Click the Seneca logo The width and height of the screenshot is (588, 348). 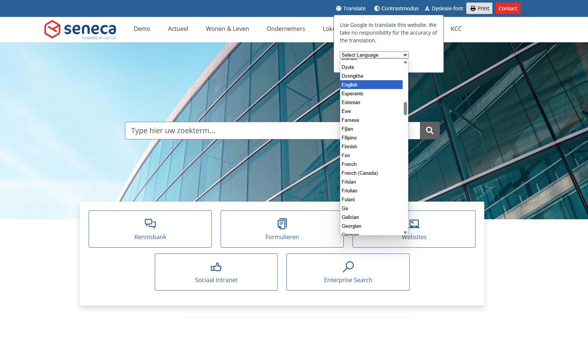tap(80, 29)
